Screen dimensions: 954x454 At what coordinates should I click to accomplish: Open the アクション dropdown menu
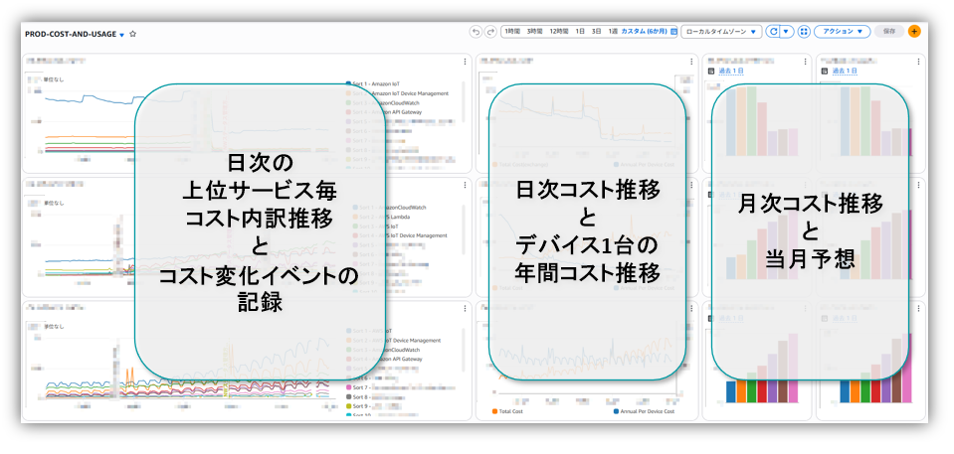(x=842, y=32)
